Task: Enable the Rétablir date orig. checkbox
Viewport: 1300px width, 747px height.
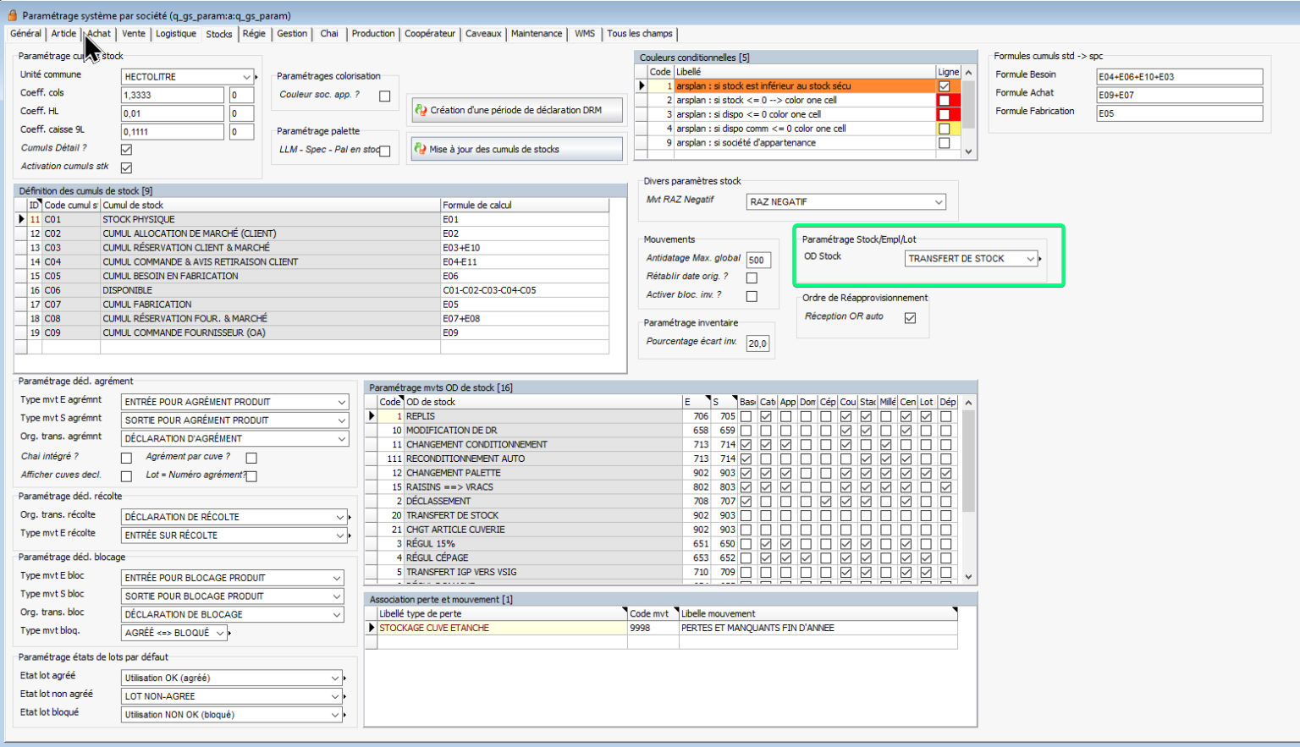Action: coord(752,277)
